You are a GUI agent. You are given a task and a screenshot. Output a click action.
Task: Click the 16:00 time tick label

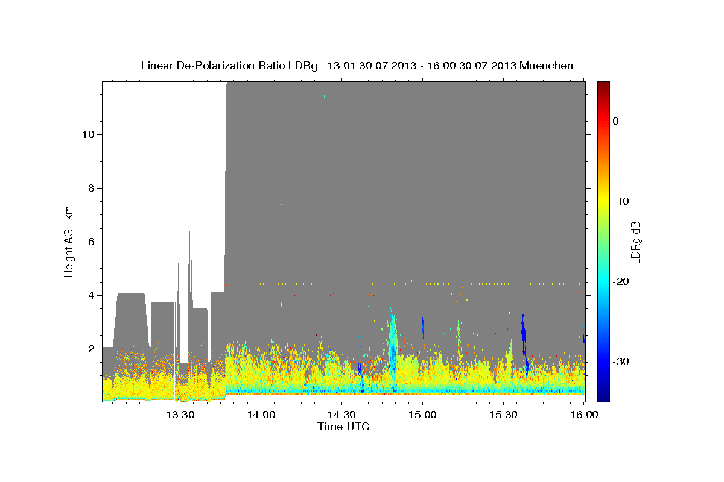(583, 415)
